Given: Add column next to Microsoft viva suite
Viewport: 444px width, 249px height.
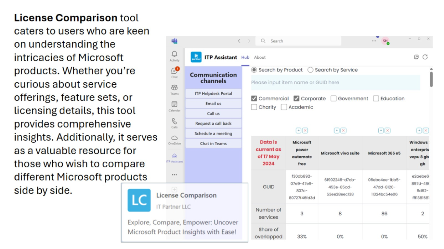Looking at the screenshot, I should point(337,130).
